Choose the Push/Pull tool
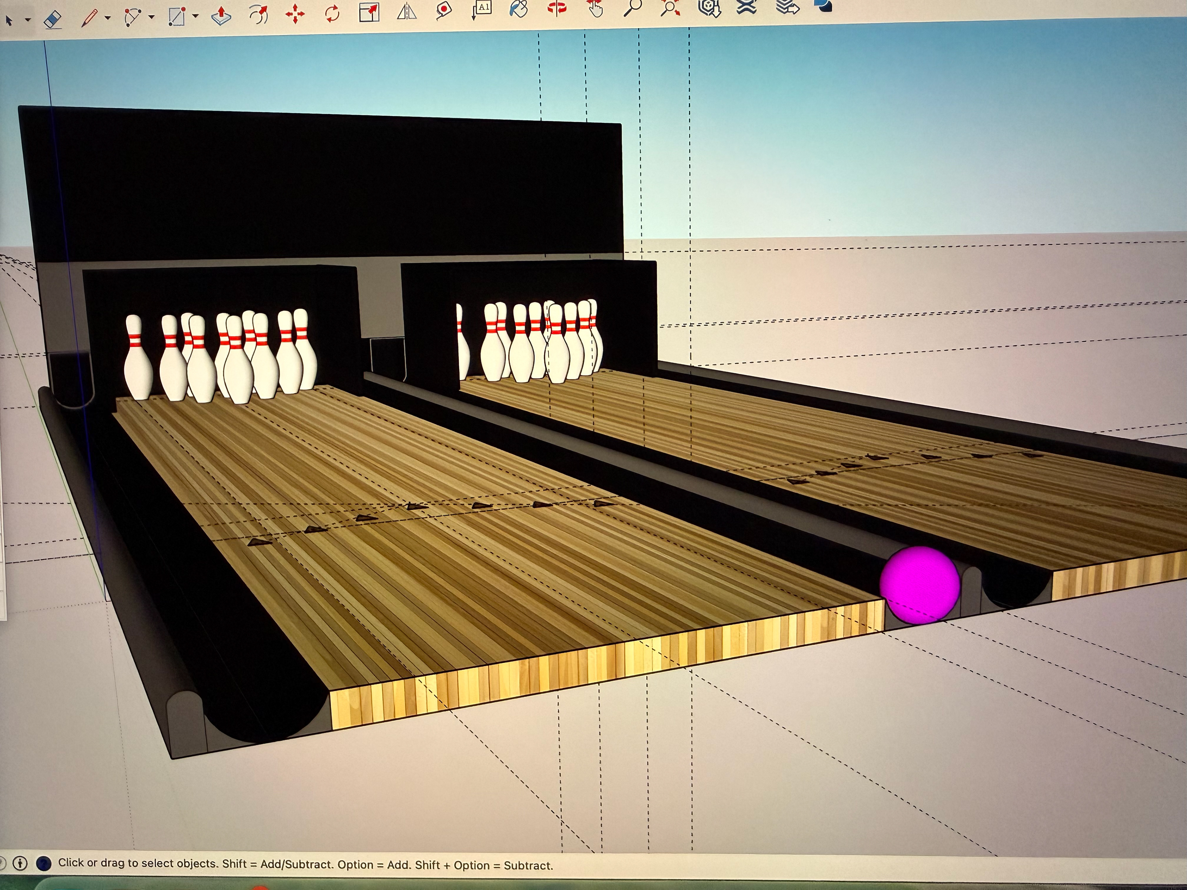The height and width of the screenshot is (890, 1187). coord(221,15)
